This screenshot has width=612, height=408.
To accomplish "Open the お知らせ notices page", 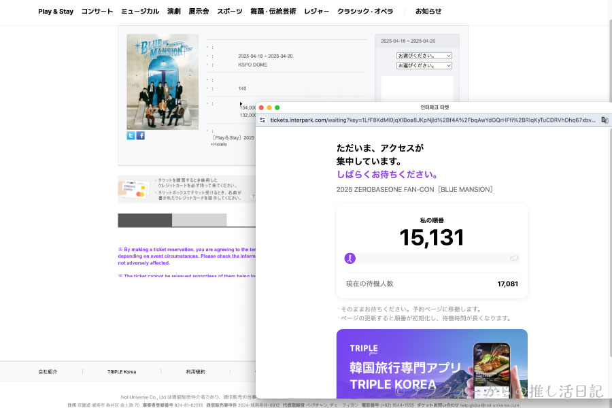I will (428, 12).
